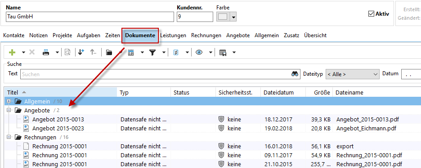Viewport: 421px width, 168px height.
Task: Switch to the Allgemein tab
Action: click(267, 35)
